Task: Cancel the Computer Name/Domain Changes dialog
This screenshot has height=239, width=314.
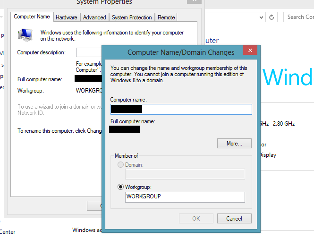Action: click(x=234, y=218)
